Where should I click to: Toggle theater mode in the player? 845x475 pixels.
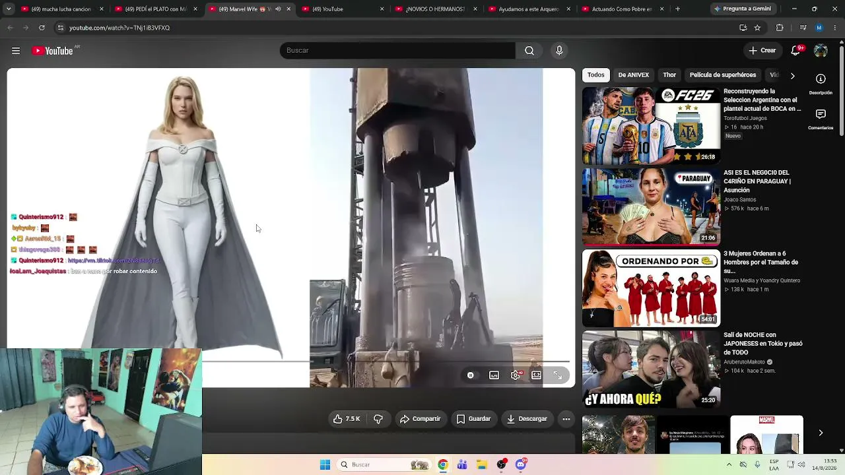tap(537, 375)
